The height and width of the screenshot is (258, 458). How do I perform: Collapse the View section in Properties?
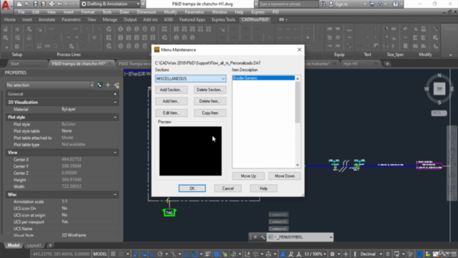[115, 153]
